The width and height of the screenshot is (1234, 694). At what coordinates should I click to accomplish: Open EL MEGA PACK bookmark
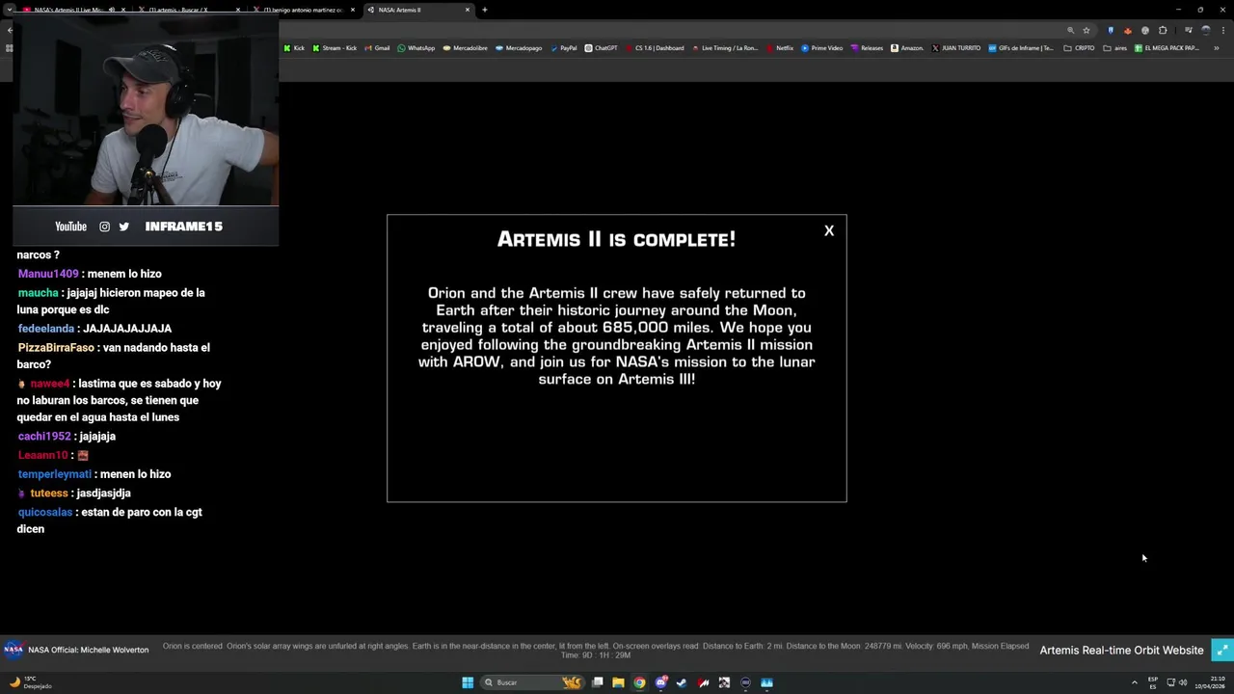(1167, 48)
